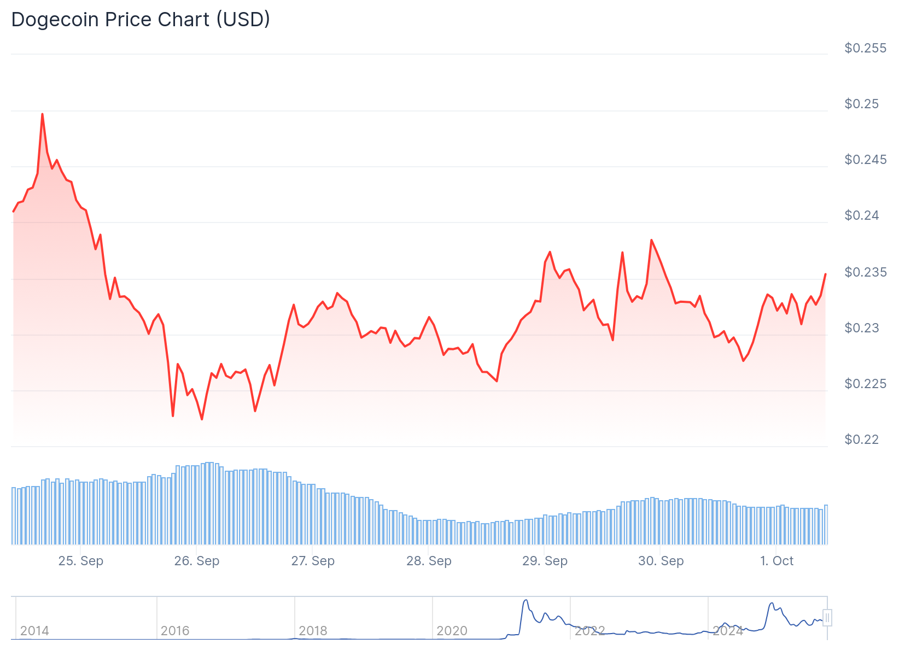Image resolution: width=899 pixels, height=656 pixels.
Task: Select the $0.25 y-axis label
Action: pyautogui.click(x=862, y=104)
